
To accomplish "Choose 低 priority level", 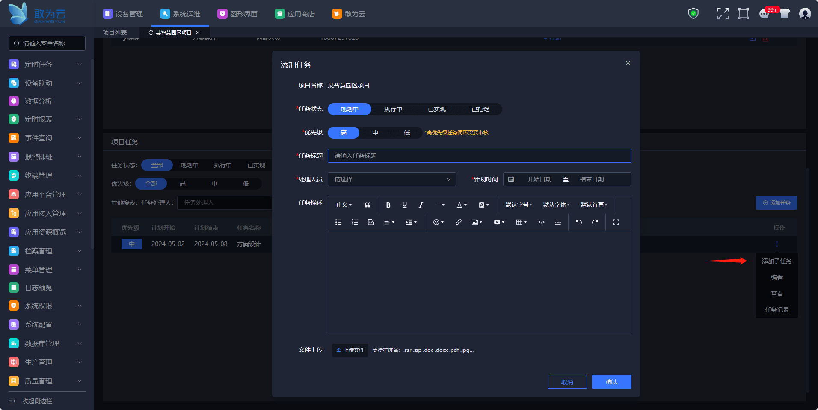I will 406,133.
